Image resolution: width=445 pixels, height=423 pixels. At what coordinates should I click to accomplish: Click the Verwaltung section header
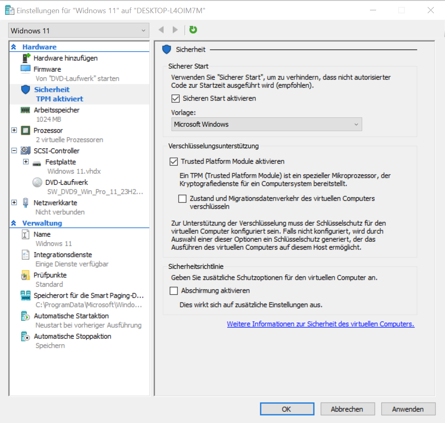click(x=42, y=223)
